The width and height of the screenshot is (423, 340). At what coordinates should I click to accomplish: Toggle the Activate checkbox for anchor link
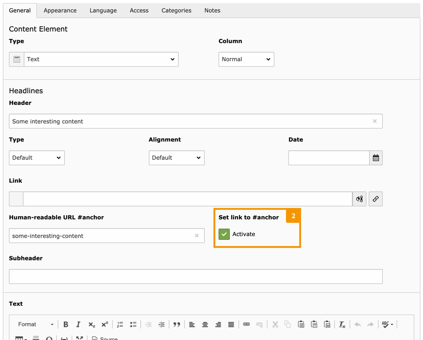(x=224, y=234)
